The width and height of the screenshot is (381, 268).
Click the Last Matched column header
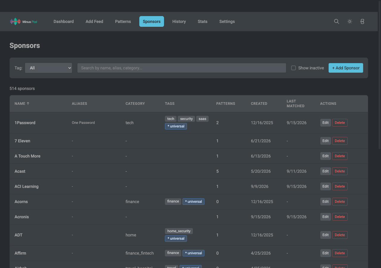(x=296, y=104)
